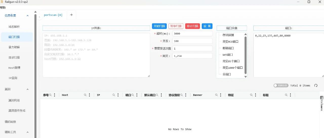Collapse the sidebar with the arrow handle
Viewport: 324px width, 138px height.
pyautogui.click(x=39, y=17)
